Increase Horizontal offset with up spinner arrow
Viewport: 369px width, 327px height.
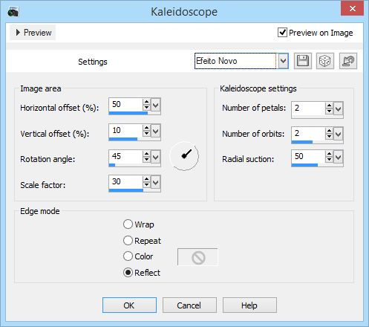[x=146, y=102]
